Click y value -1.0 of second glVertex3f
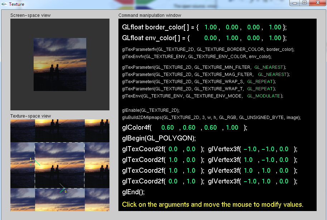This screenshot has height=220, width=327. pyautogui.click(x=268, y=160)
